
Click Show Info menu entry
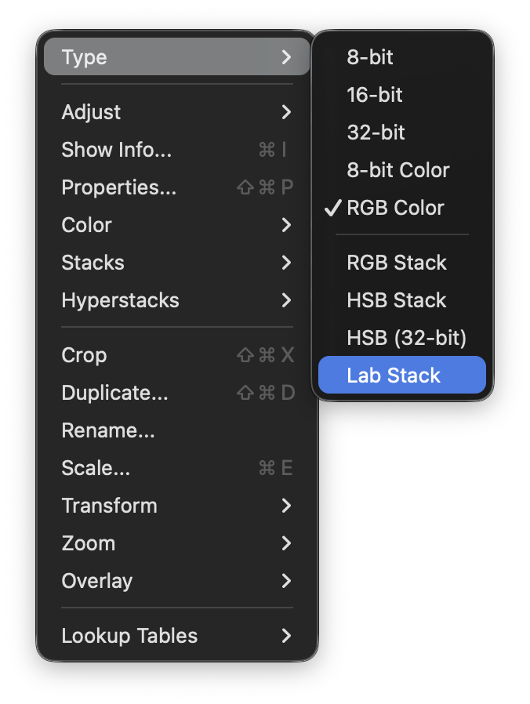pyautogui.click(x=116, y=150)
